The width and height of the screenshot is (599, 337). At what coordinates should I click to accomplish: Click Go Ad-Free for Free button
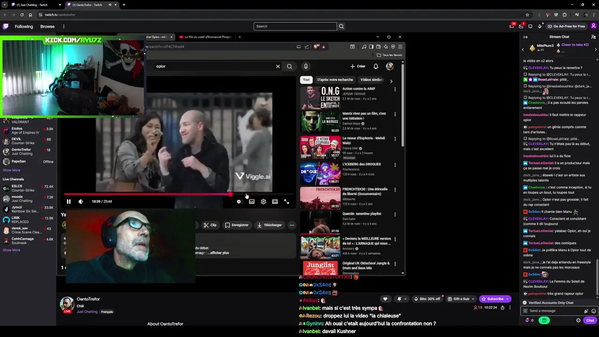coord(566,26)
